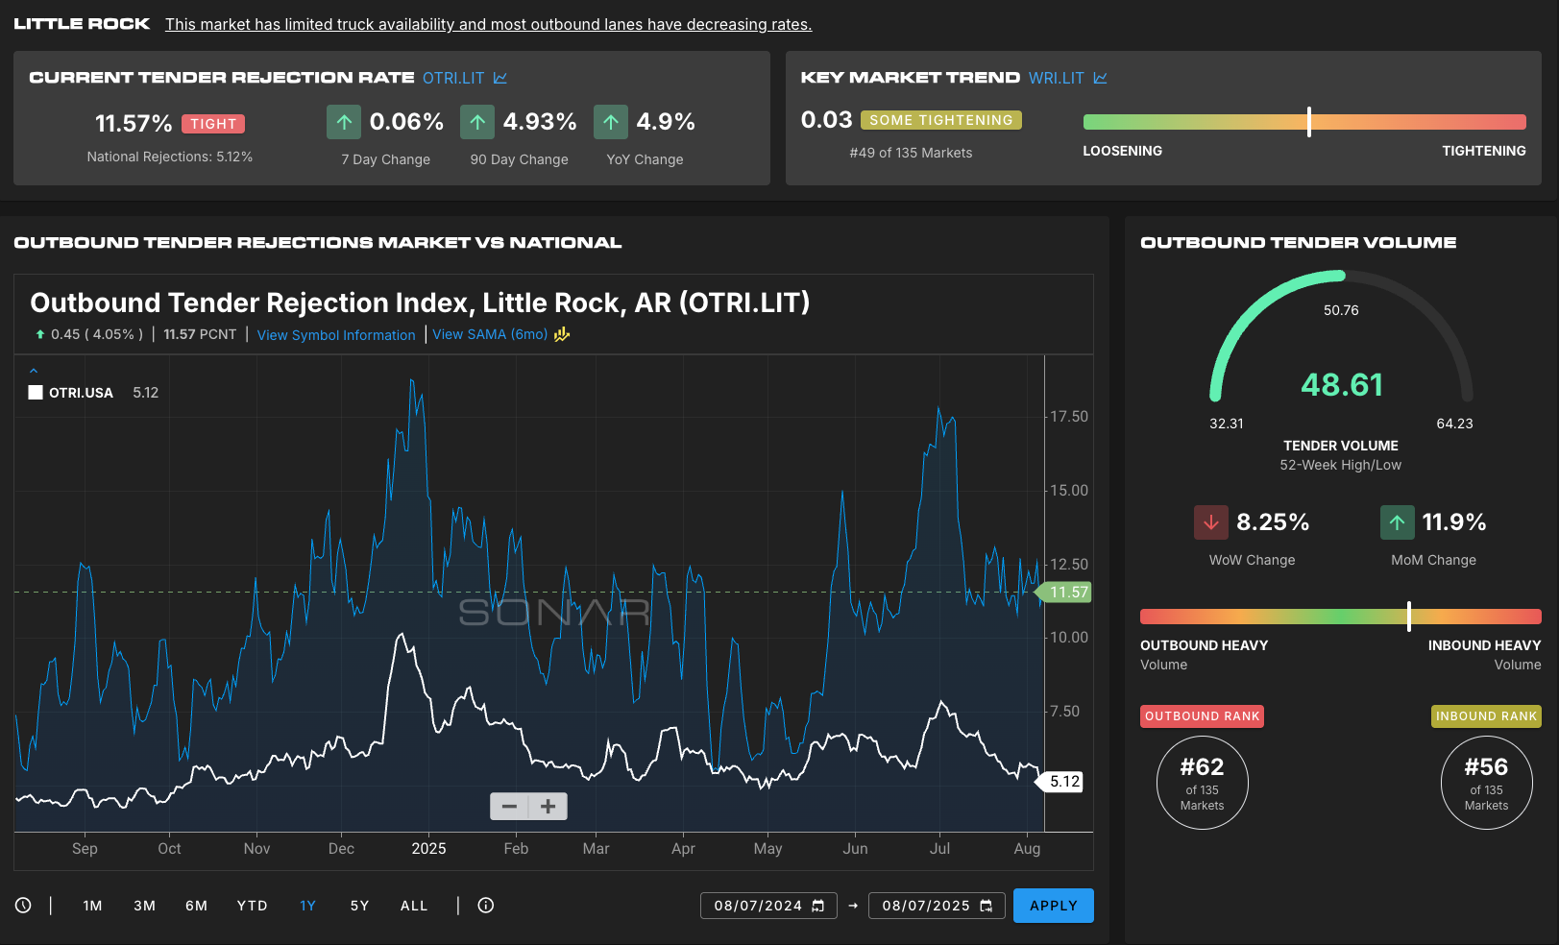Open calendar picker for end date

(987, 906)
